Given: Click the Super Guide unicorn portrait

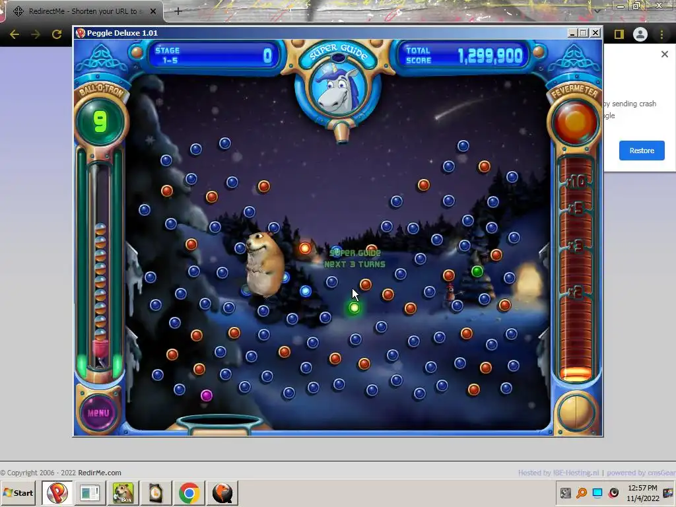Looking at the screenshot, I should tap(338, 89).
